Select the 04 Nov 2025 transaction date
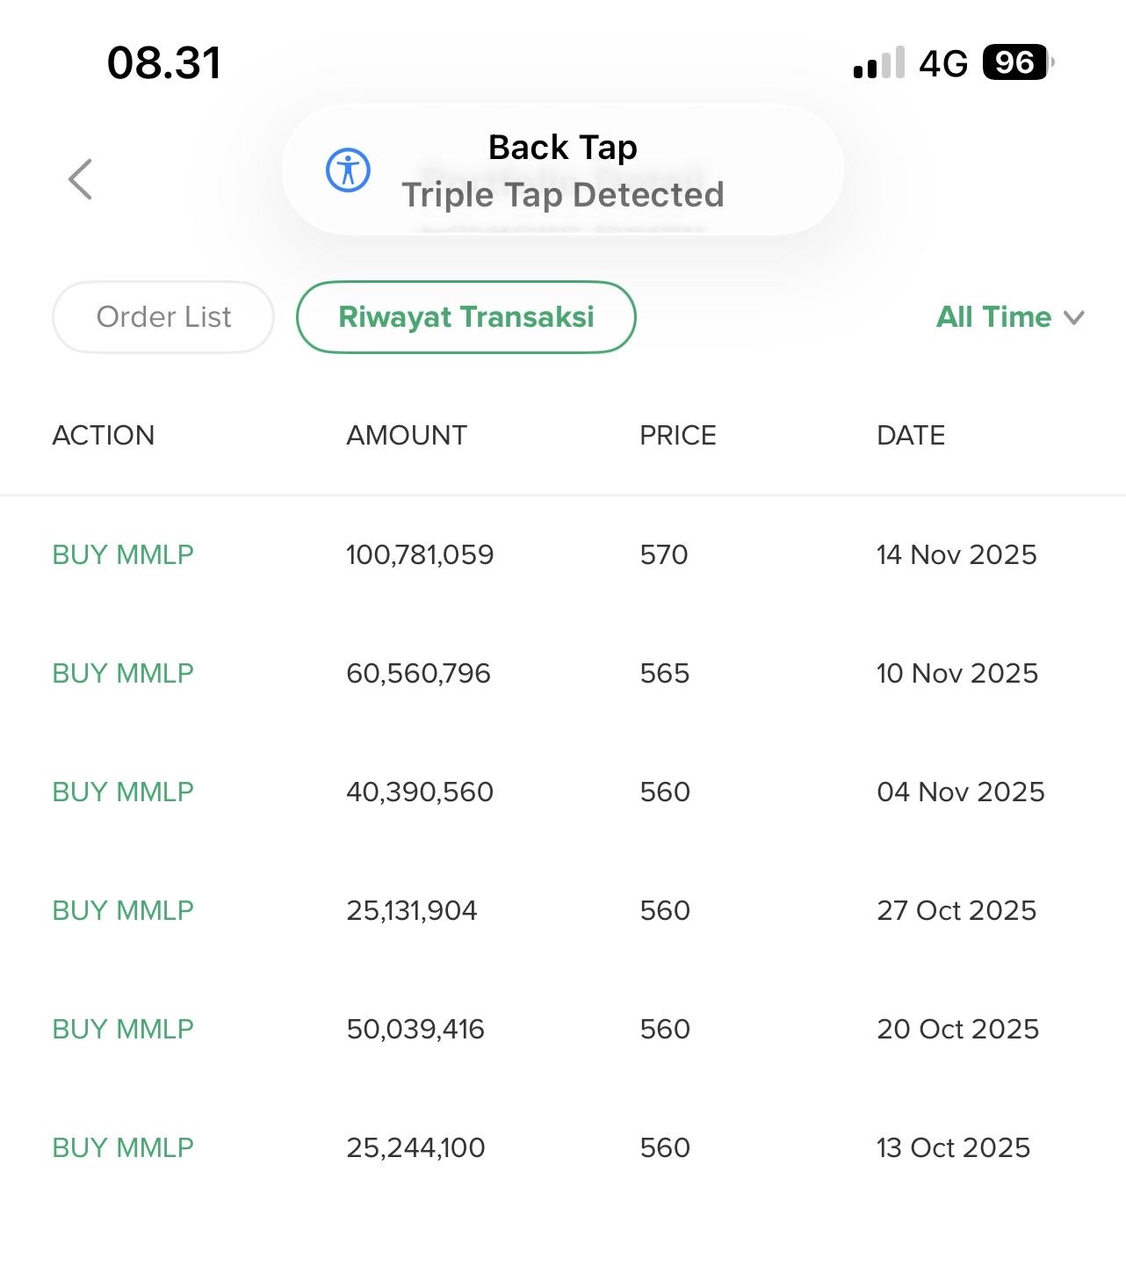The image size is (1126, 1266). [x=961, y=792]
